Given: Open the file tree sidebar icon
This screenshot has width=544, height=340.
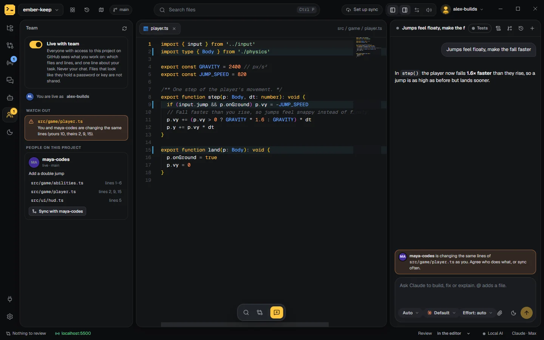Looking at the screenshot, I should [x=10, y=28].
